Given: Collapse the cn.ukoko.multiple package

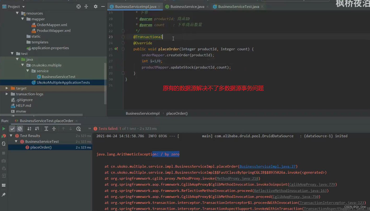Looking at the screenshot, I should 23,65.
